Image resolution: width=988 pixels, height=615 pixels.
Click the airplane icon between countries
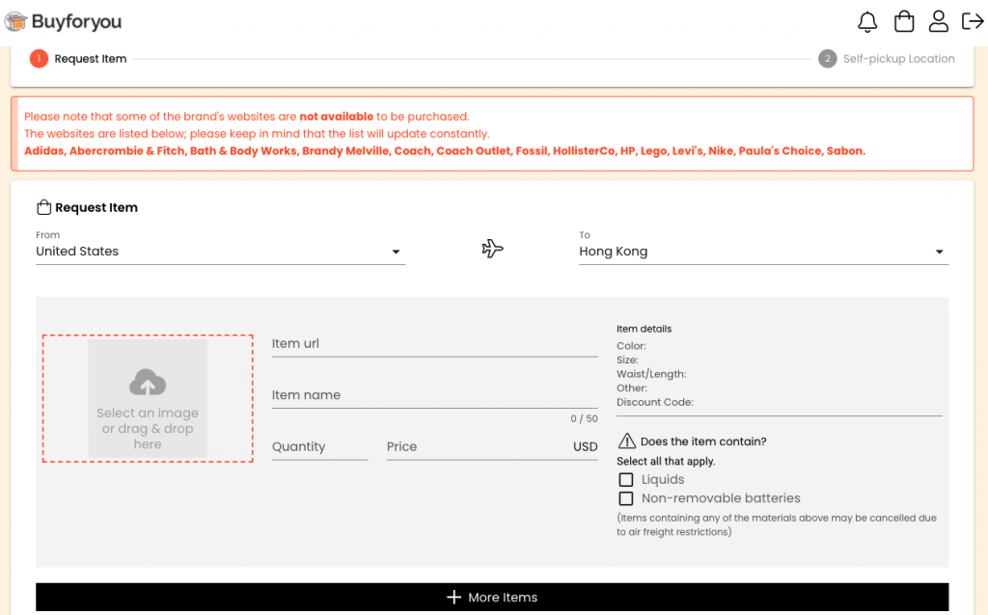[492, 249]
